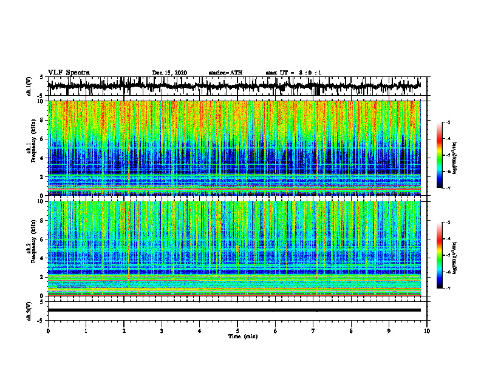This screenshot has width=481, height=371.
Task: Click the "VLF Spectra" plot title
Action: point(69,73)
